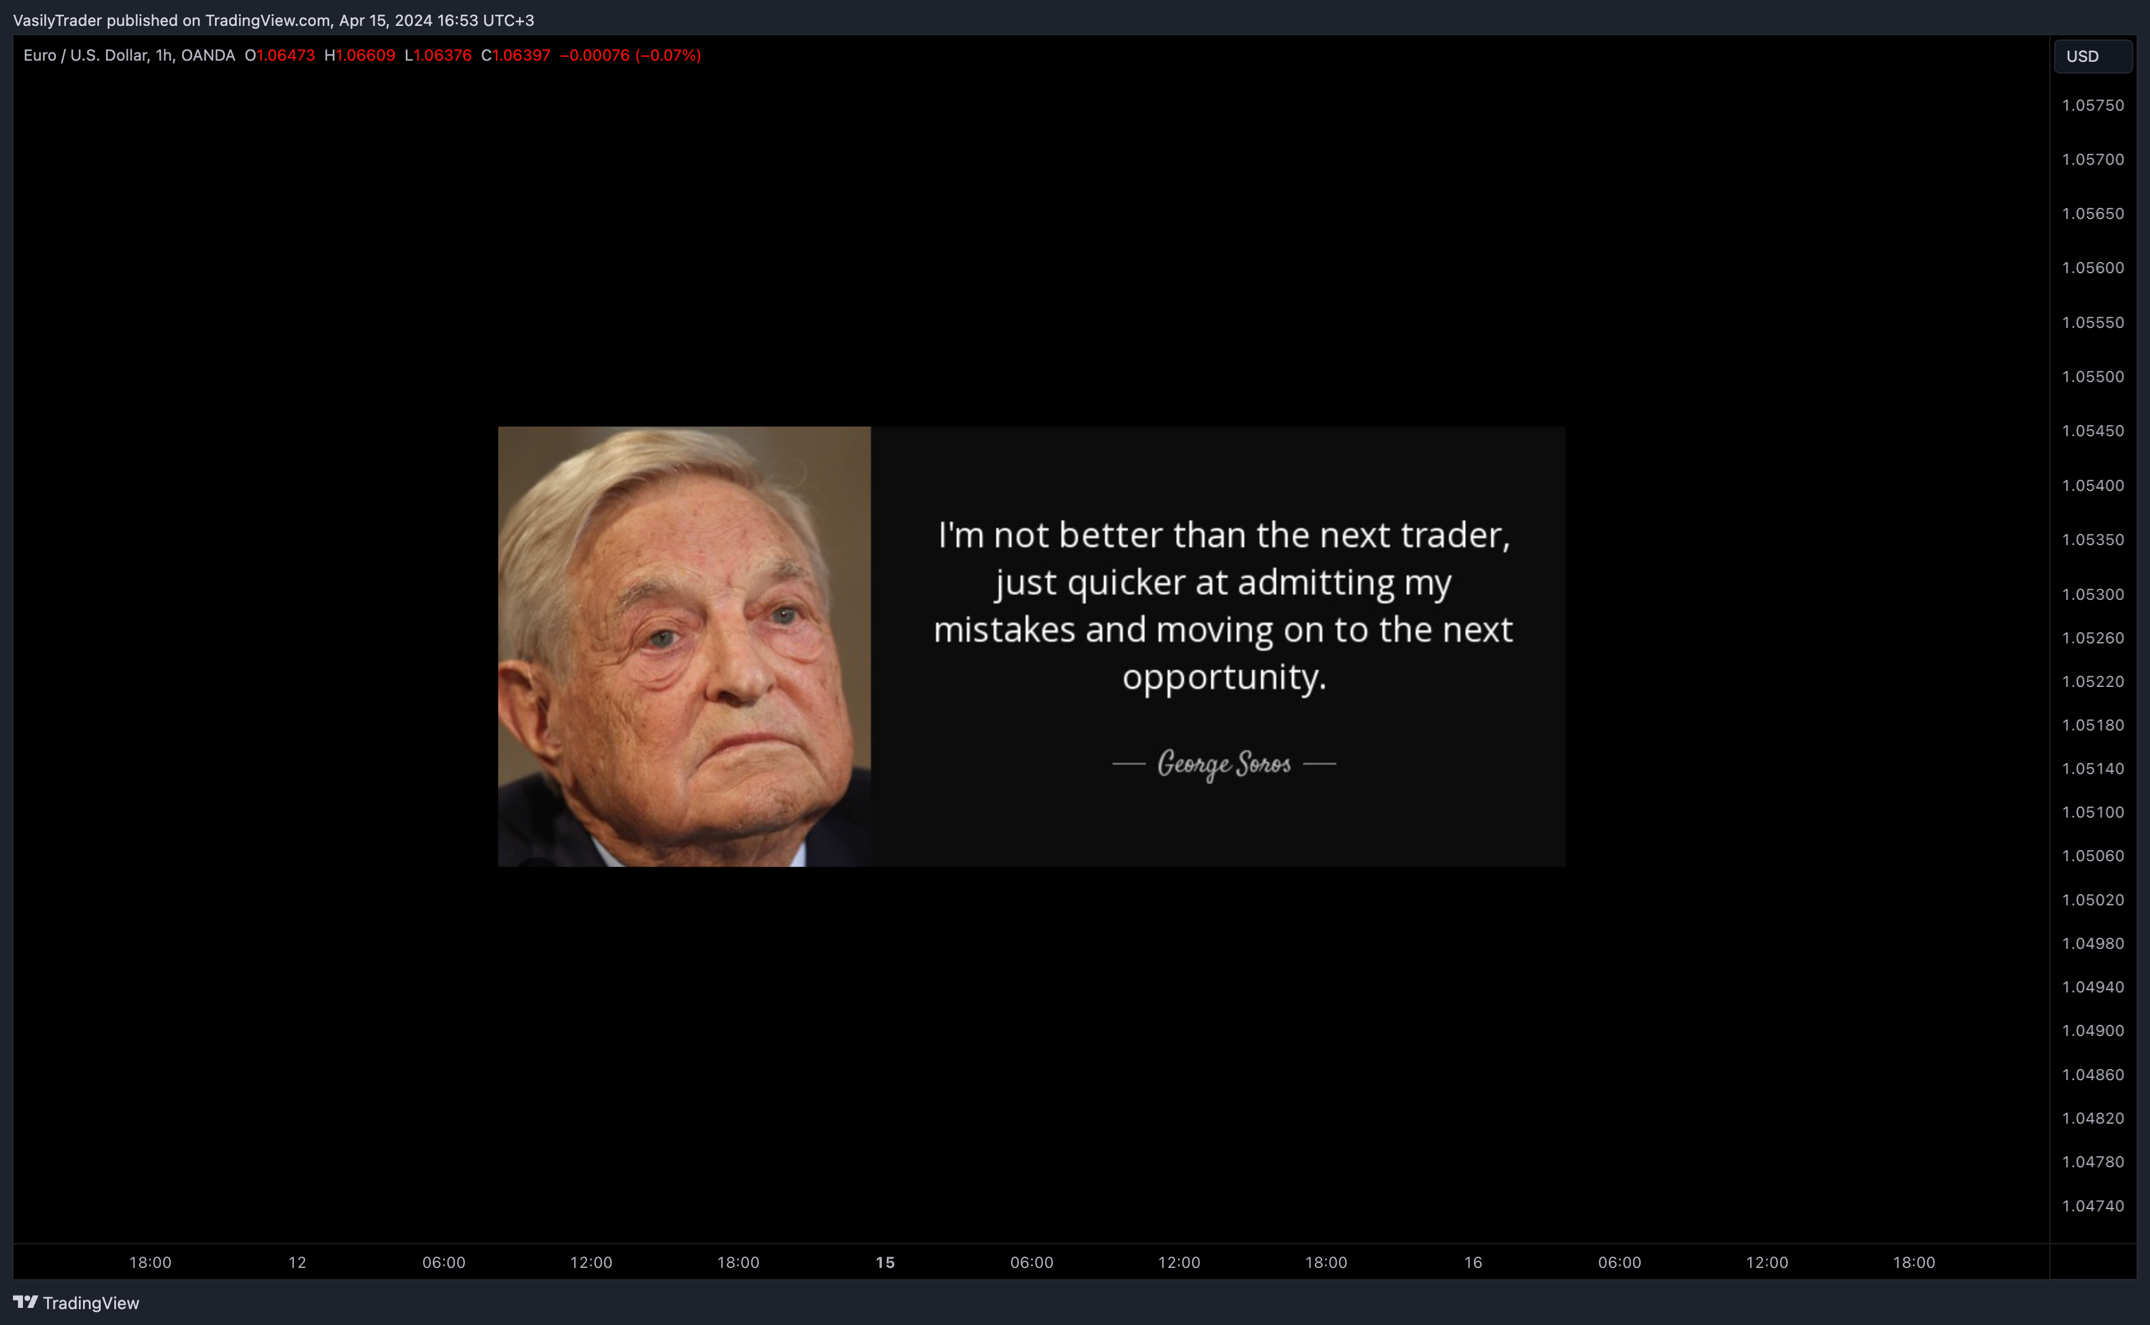
Task: Click the 1.04860 price axis label
Action: point(2092,1074)
